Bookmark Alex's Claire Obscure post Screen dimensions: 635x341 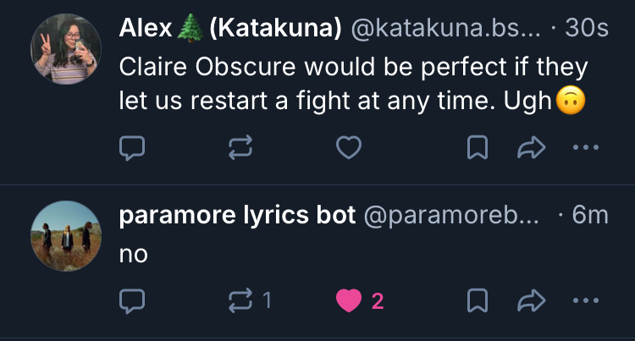coord(478,149)
